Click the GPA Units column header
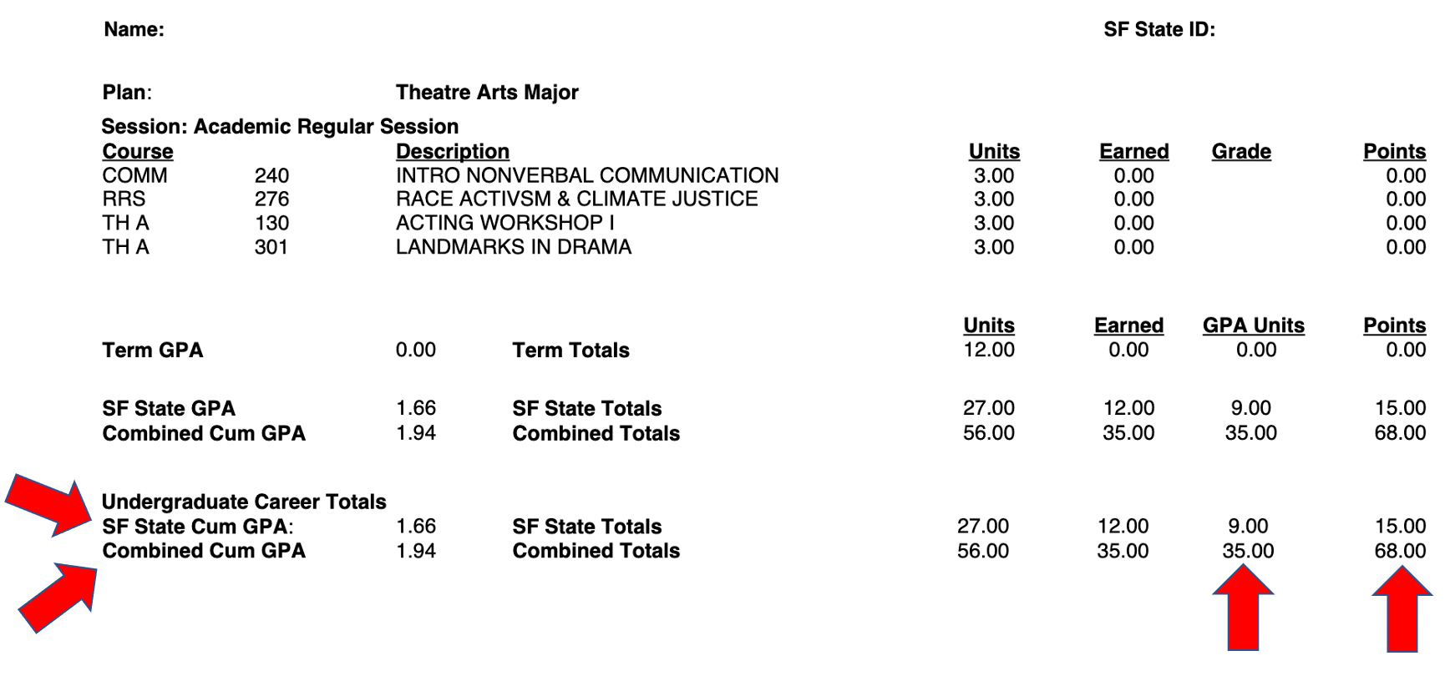 click(1253, 325)
